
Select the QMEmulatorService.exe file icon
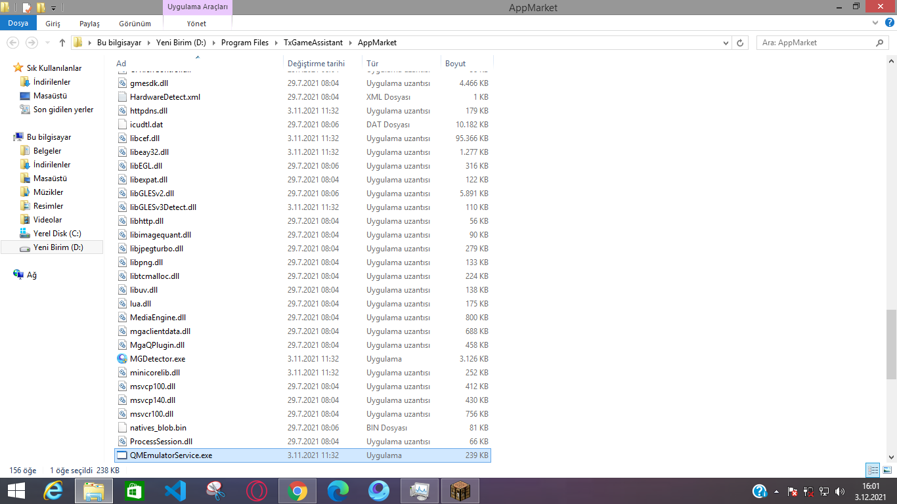[122, 455]
